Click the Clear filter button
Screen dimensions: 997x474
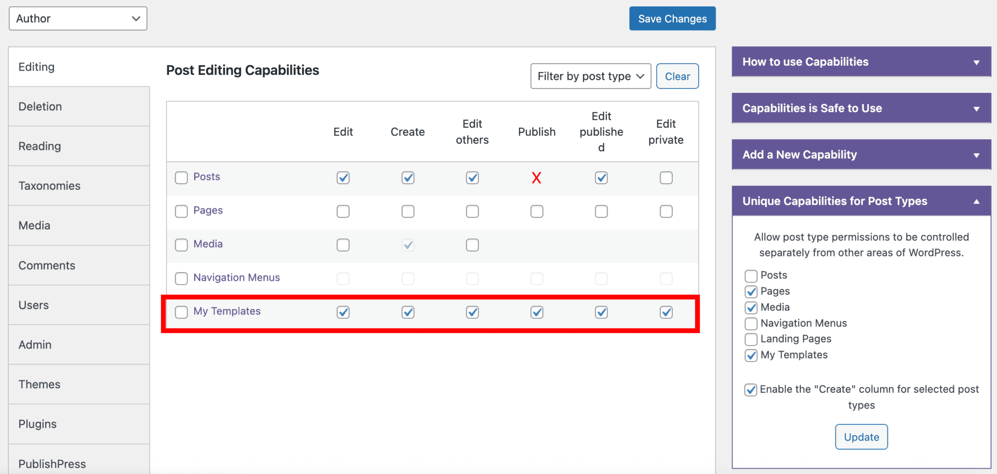tap(677, 76)
